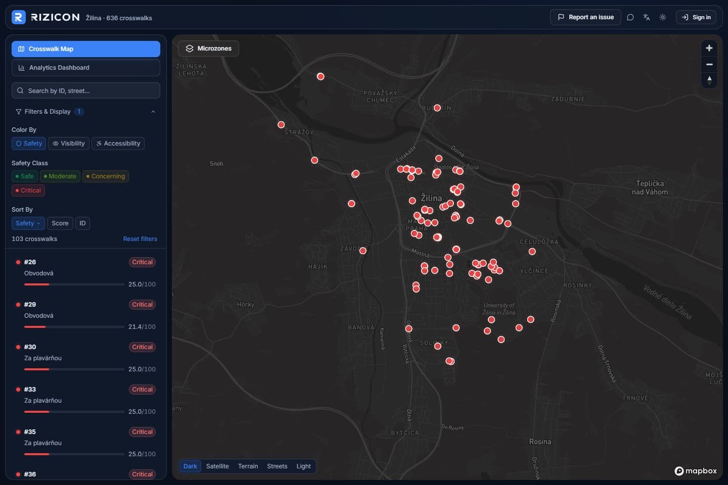This screenshot has height=485, width=728.
Task: Open the Microzones layer selector
Action: tap(208, 48)
